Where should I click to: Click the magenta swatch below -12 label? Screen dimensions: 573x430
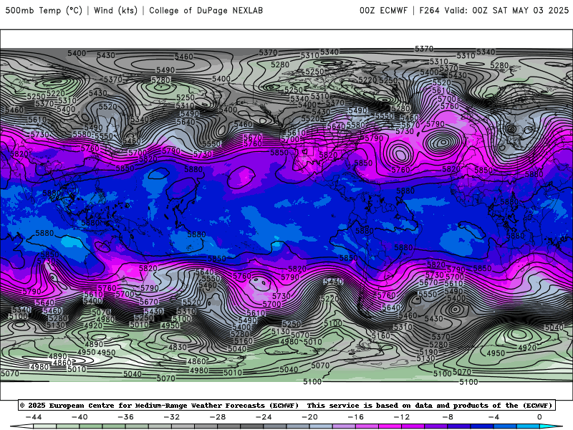390,427
